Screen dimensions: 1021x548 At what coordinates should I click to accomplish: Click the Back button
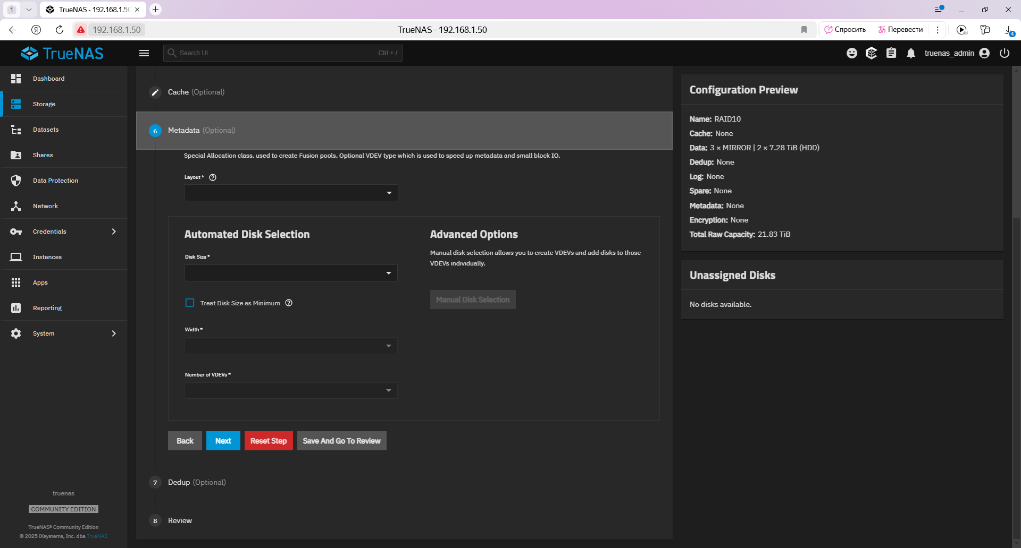(x=185, y=441)
